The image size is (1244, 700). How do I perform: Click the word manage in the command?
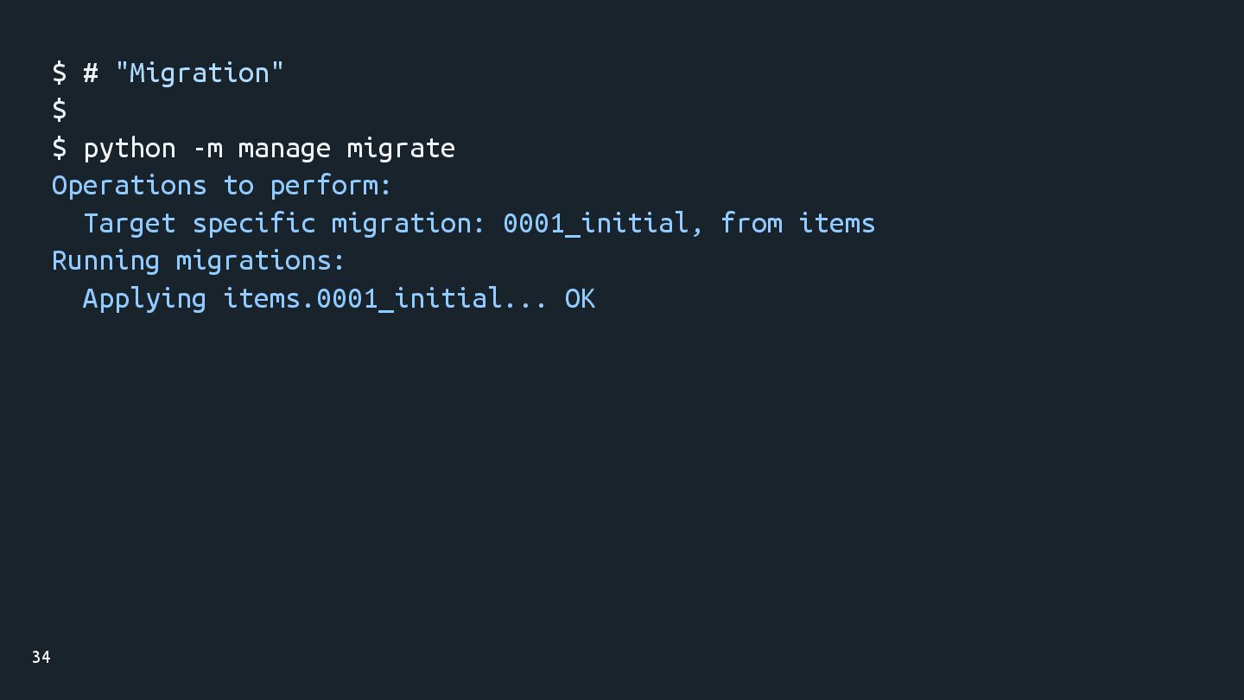click(284, 148)
